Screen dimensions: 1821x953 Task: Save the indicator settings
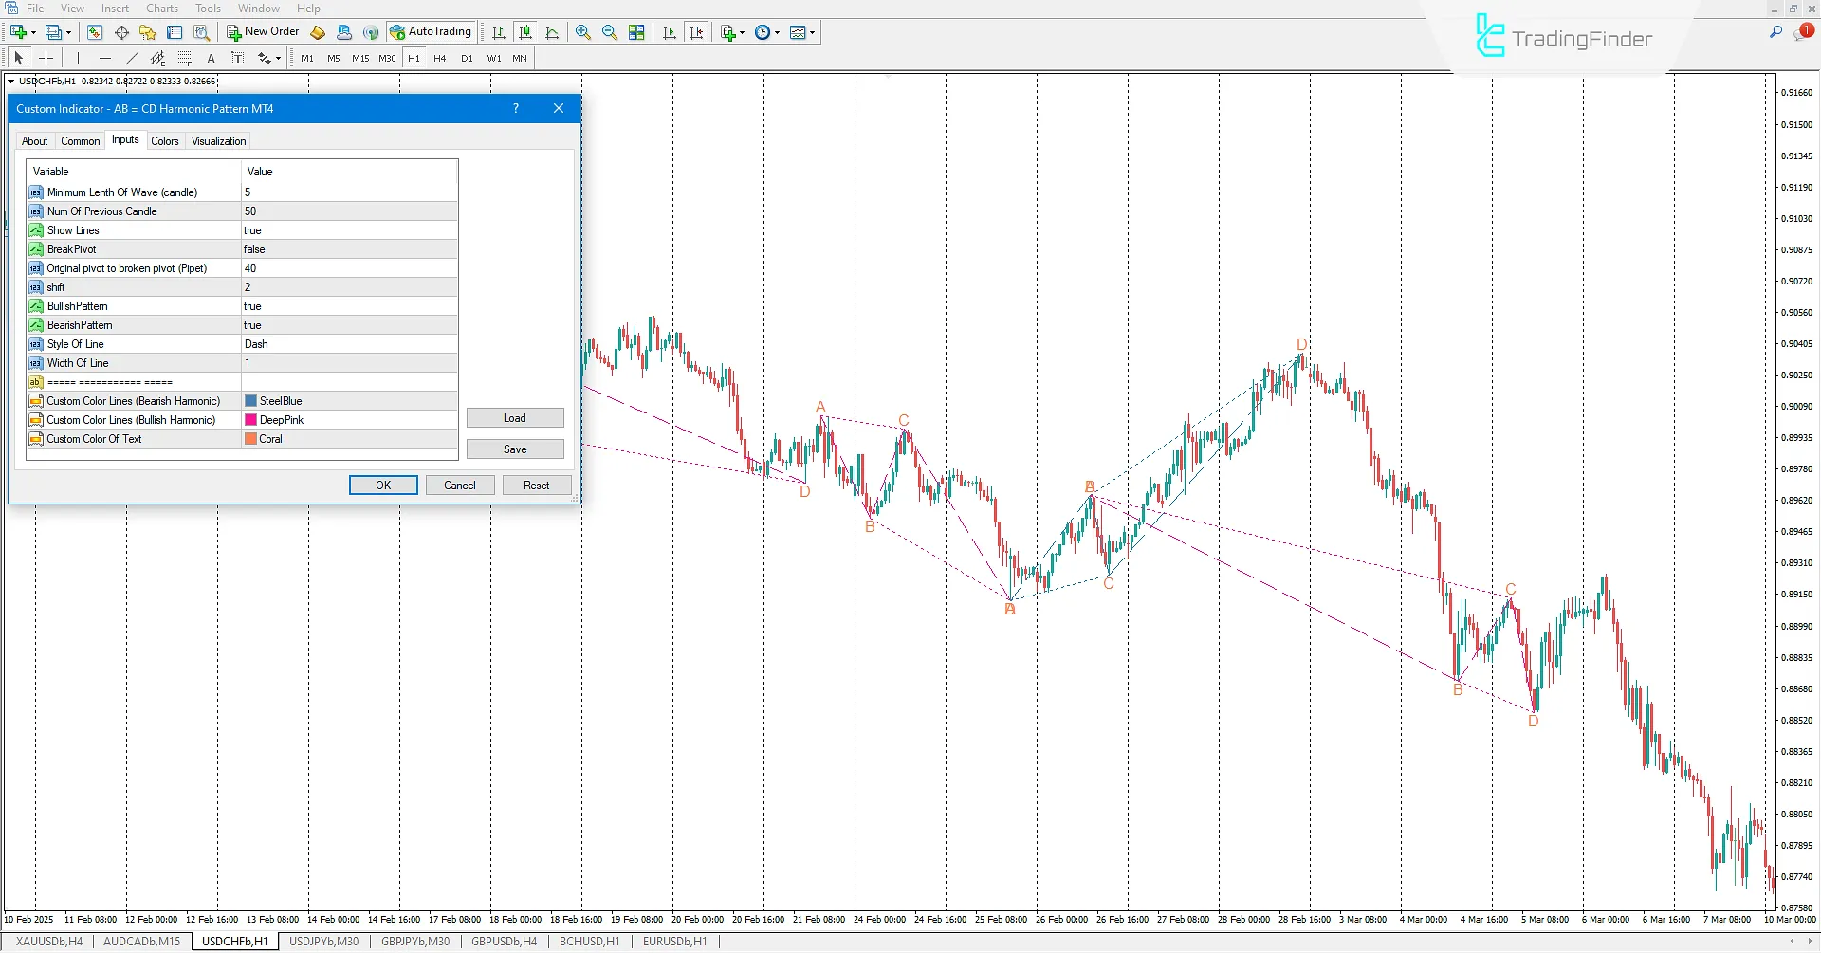[515, 449]
